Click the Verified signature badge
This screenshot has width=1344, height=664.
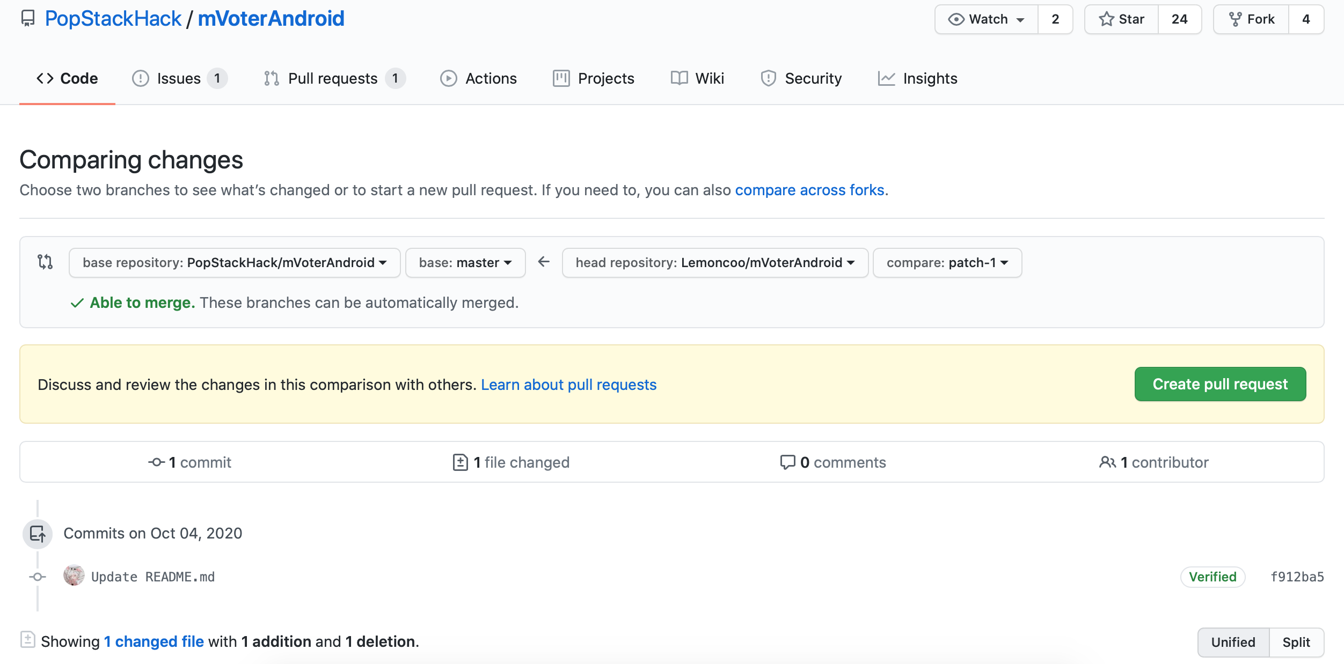(1212, 577)
